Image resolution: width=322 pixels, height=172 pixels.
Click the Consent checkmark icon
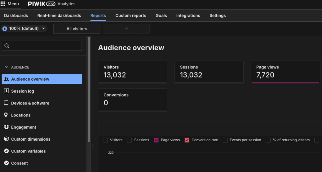pos(6,163)
